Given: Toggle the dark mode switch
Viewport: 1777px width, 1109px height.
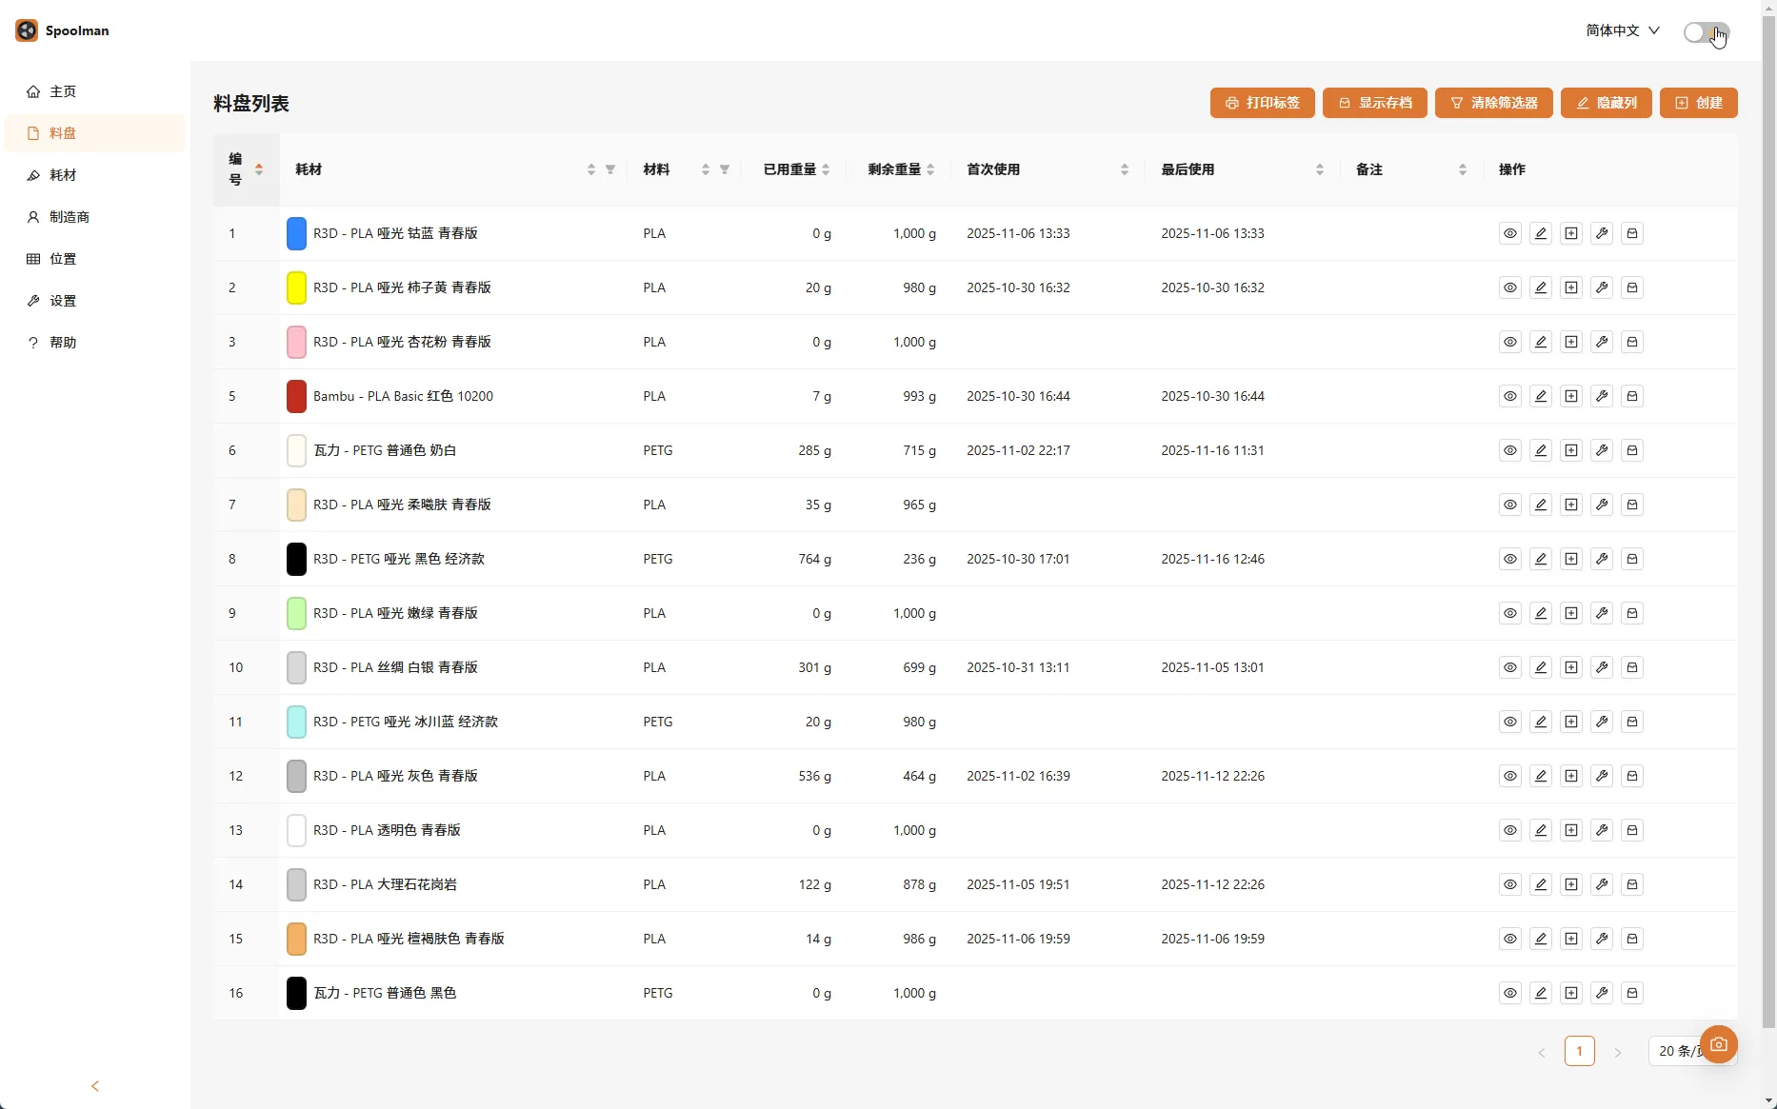Looking at the screenshot, I should [x=1706, y=32].
